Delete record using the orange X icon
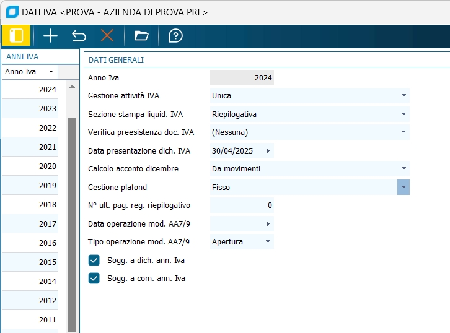Viewport: 450px width, 333px height. [107, 36]
